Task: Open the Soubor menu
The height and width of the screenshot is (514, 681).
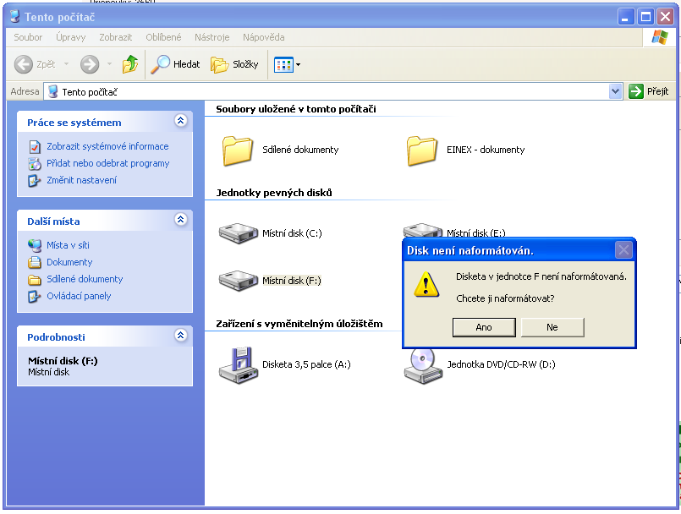Action: tap(28, 37)
